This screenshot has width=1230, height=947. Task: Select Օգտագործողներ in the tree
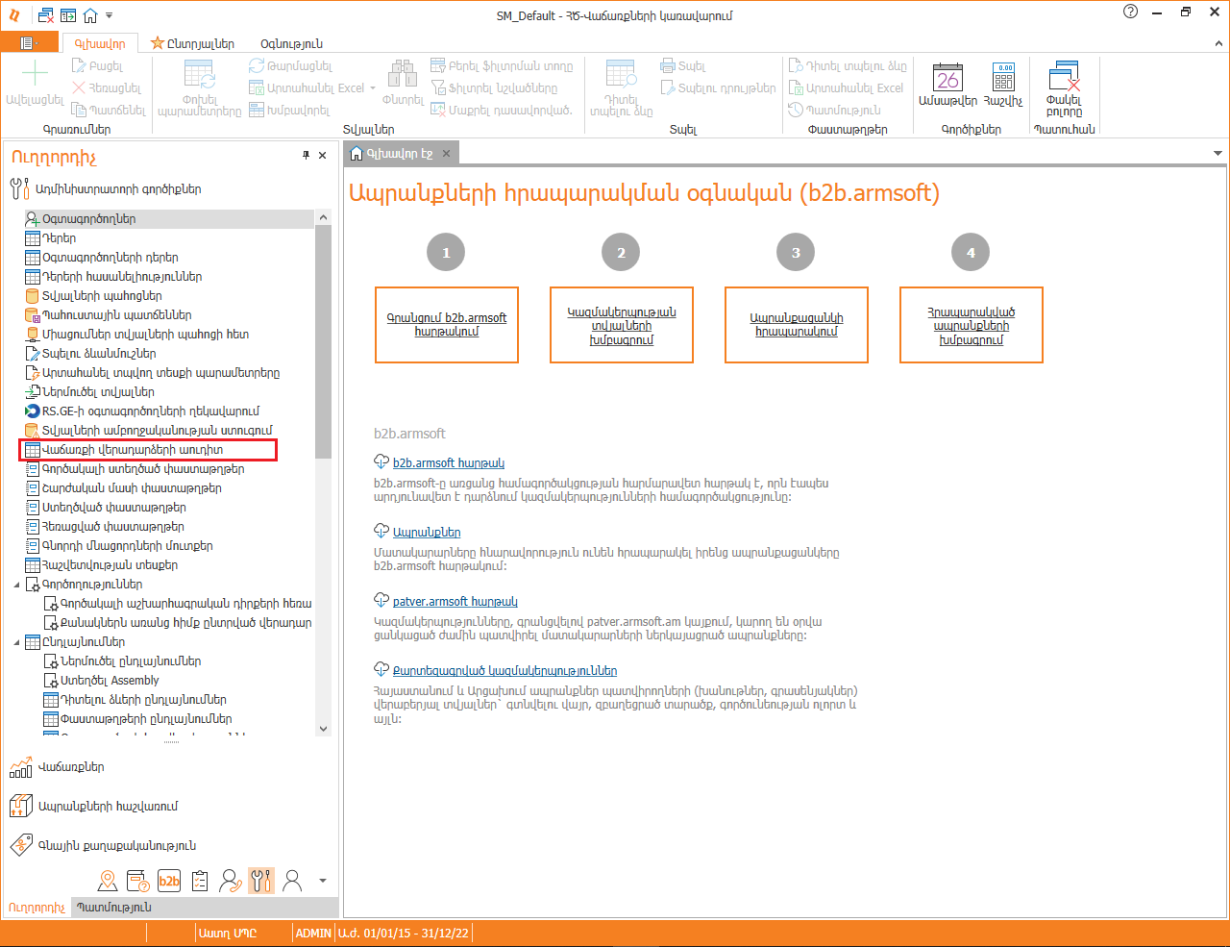169,219
